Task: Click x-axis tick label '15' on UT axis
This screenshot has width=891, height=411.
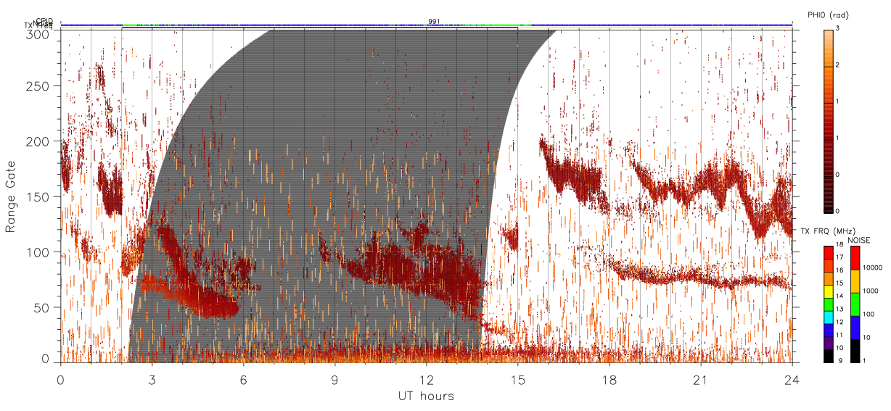Action: point(518,379)
